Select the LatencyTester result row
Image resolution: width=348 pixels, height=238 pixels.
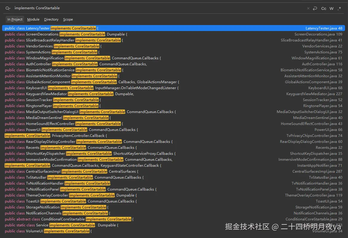click(x=174, y=28)
